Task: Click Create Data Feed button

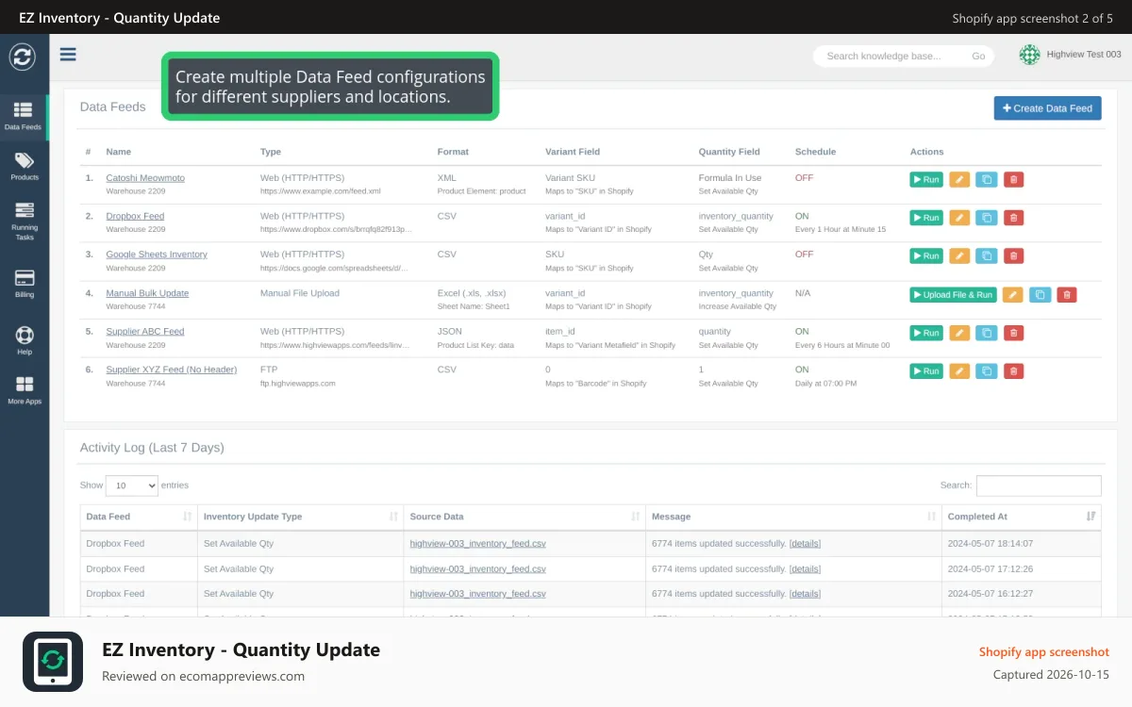Action: (x=1047, y=108)
